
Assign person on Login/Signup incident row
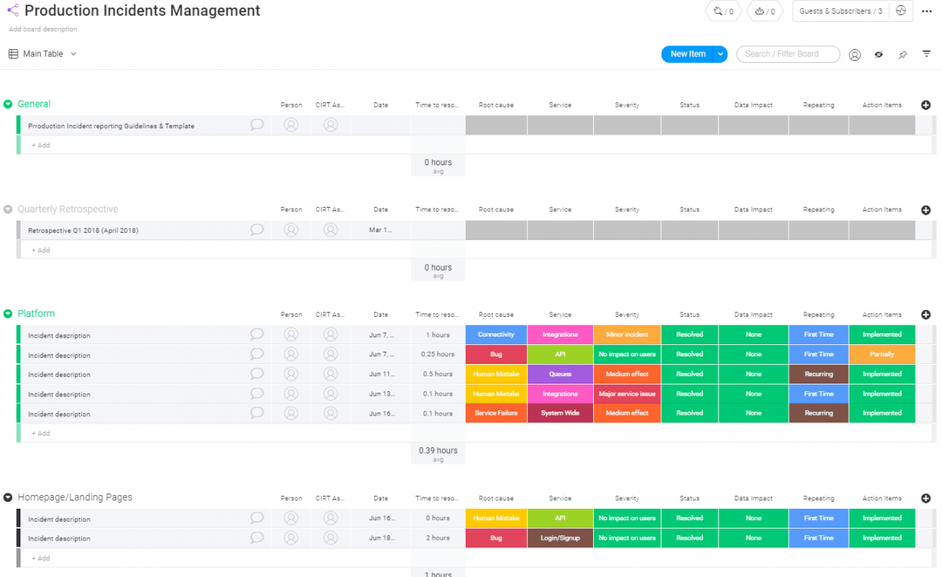[291, 538]
